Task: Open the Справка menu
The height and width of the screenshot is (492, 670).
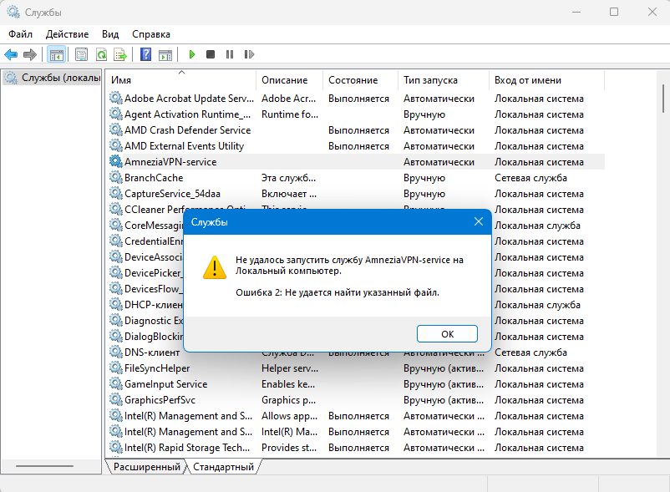Action: click(x=151, y=34)
